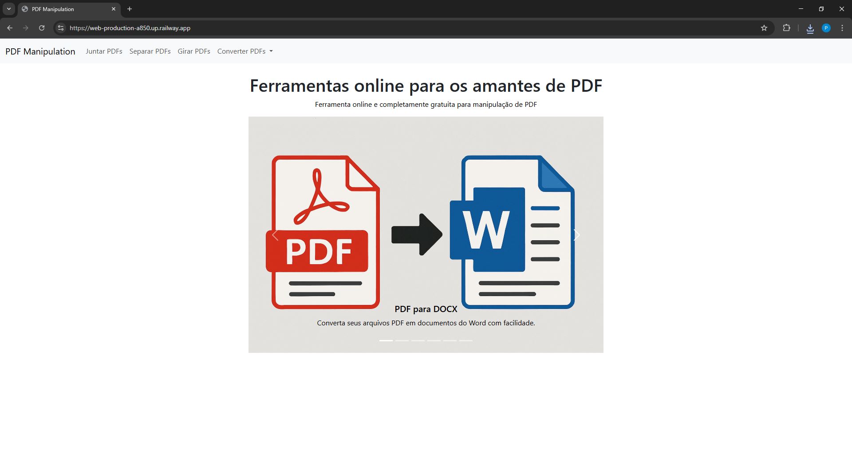Open the Chrome three-dot menu

[842, 28]
